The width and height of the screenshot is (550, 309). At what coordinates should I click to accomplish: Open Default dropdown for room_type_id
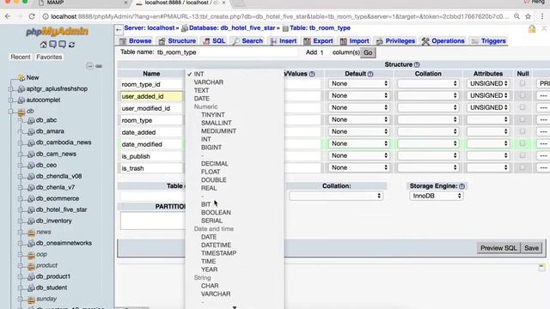coord(359,83)
